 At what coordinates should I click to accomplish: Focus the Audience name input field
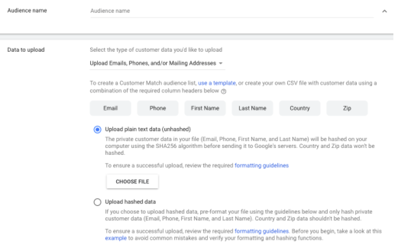tap(232, 11)
